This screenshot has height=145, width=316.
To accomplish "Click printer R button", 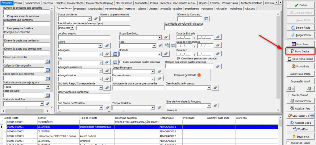I will 291,89.
